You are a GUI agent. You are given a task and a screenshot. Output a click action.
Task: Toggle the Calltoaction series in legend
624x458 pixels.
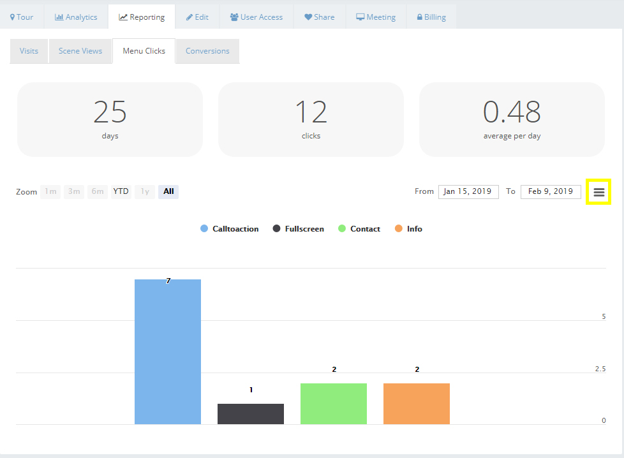click(229, 229)
